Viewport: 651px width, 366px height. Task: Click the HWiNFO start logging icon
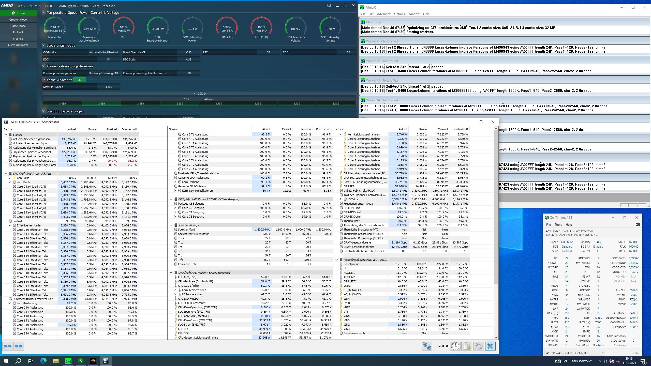[x=467, y=346]
